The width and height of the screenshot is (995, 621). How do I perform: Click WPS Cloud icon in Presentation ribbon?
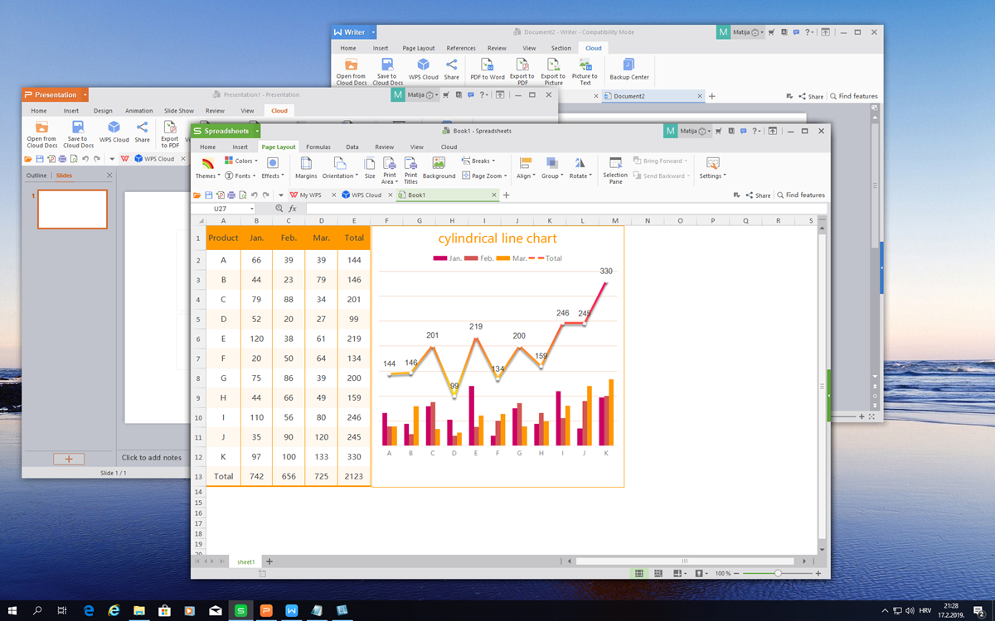pos(114,132)
